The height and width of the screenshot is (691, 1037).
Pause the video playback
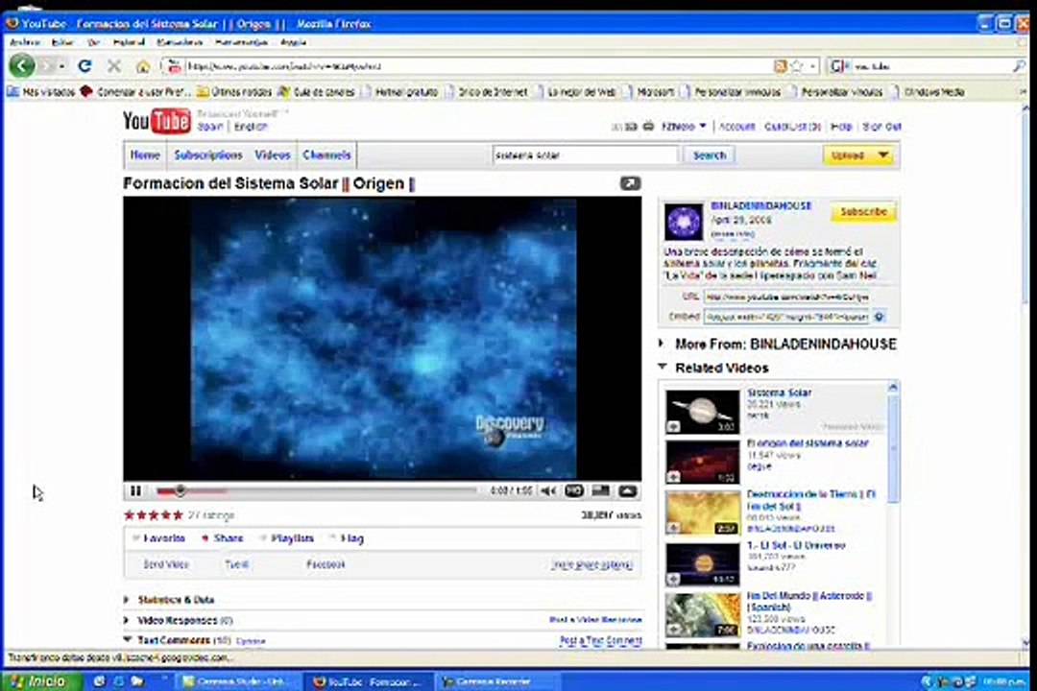(x=135, y=490)
